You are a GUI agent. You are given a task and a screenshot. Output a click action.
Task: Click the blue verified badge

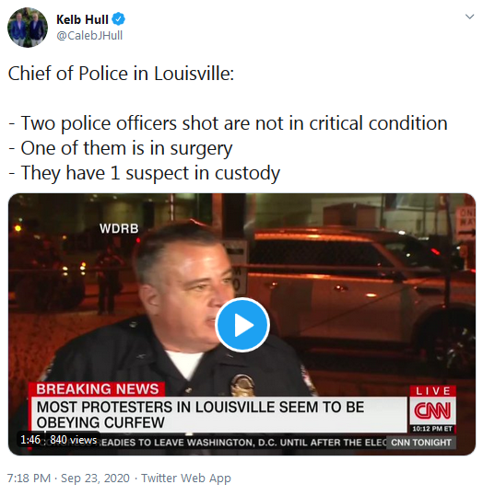pos(119,19)
